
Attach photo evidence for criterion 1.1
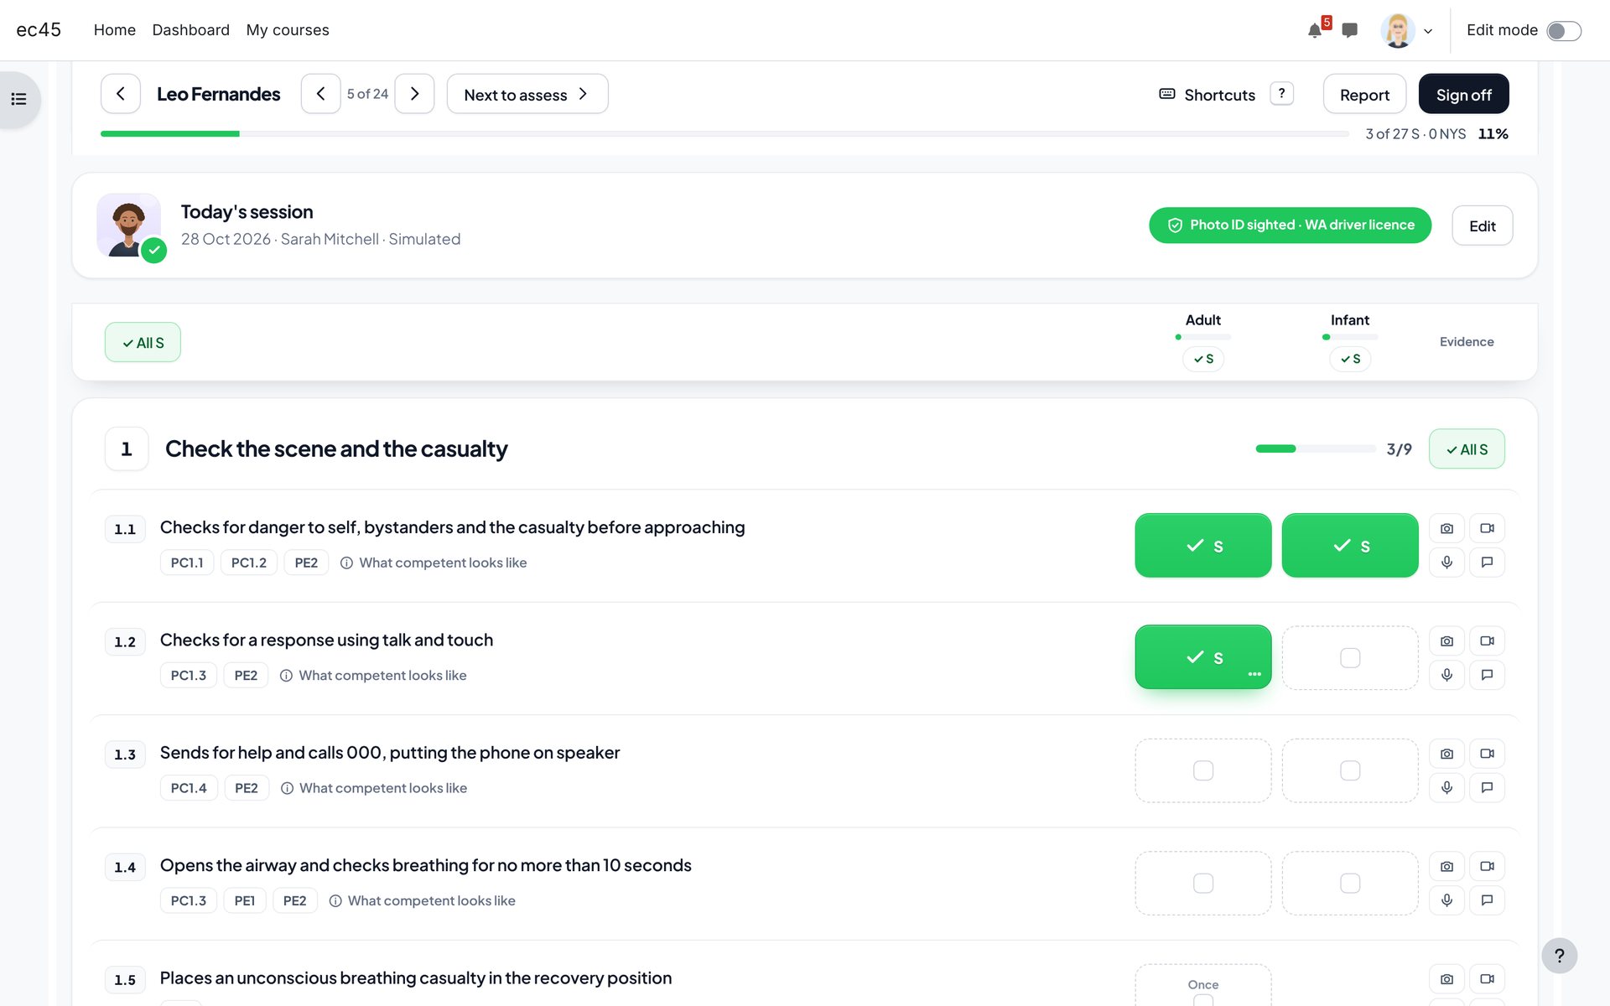(1446, 529)
